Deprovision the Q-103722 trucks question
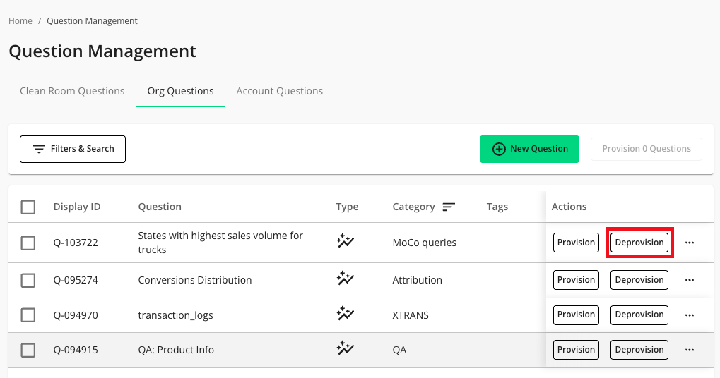The height and width of the screenshot is (378, 720). click(639, 243)
